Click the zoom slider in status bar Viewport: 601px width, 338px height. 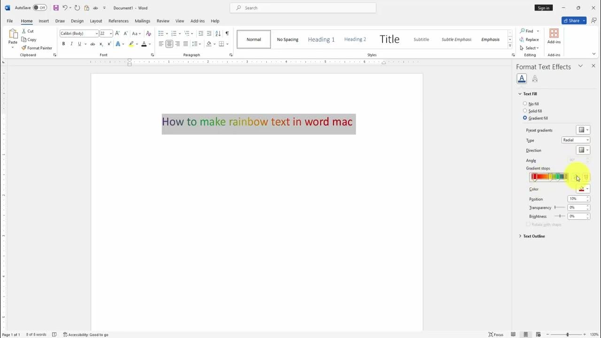(567, 335)
